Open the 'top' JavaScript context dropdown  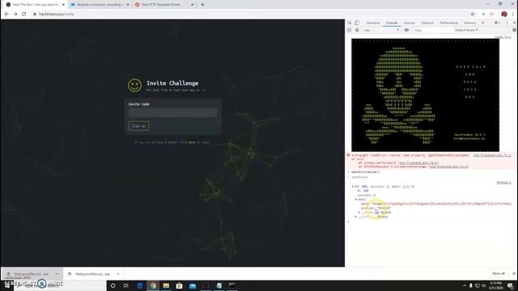(381, 30)
